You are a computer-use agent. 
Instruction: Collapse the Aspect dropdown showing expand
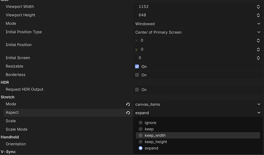tap(198, 113)
